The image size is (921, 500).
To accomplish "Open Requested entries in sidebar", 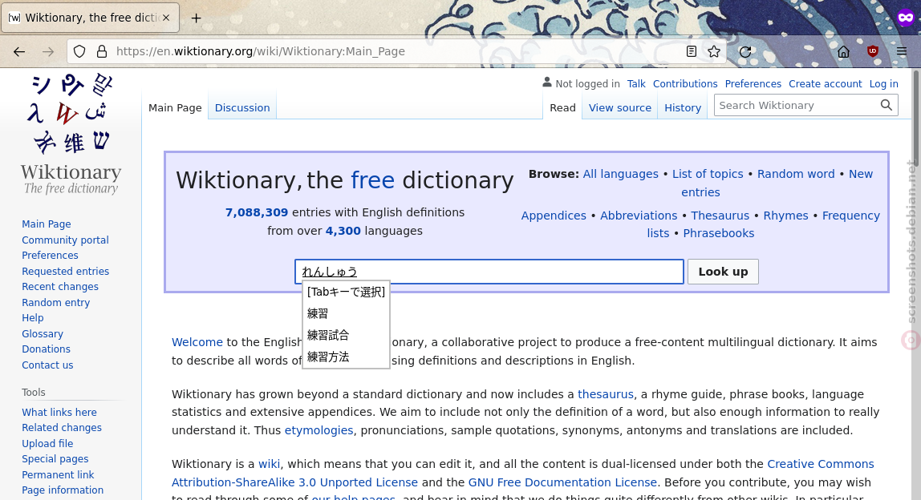I will pos(65,271).
